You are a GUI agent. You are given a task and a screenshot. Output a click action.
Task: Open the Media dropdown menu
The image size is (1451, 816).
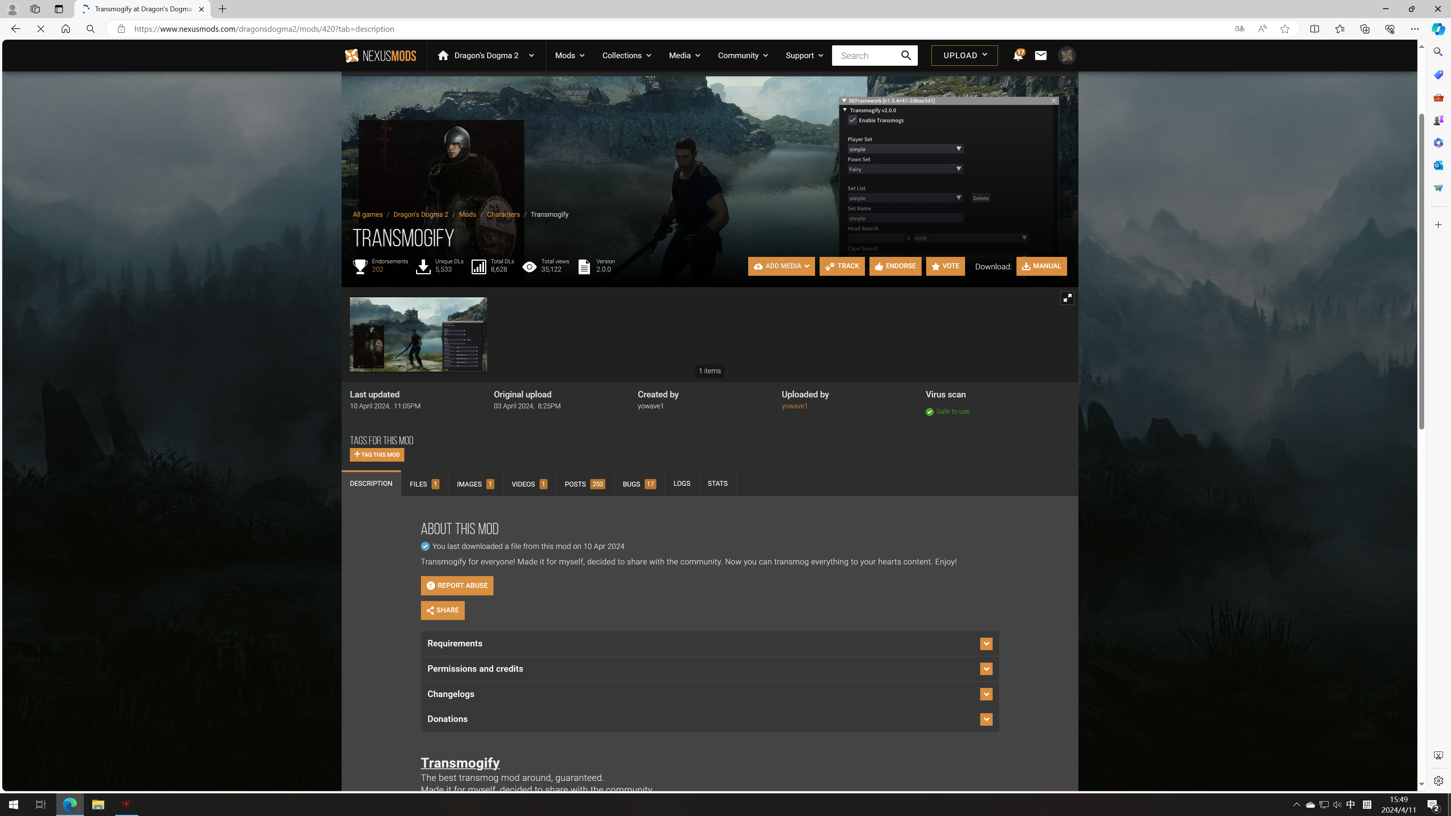(684, 55)
